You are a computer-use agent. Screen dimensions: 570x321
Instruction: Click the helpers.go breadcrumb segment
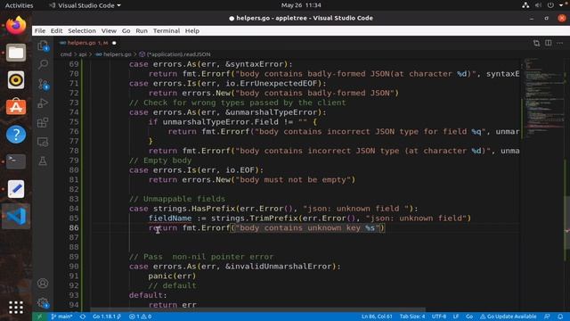(x=113, y=54)
